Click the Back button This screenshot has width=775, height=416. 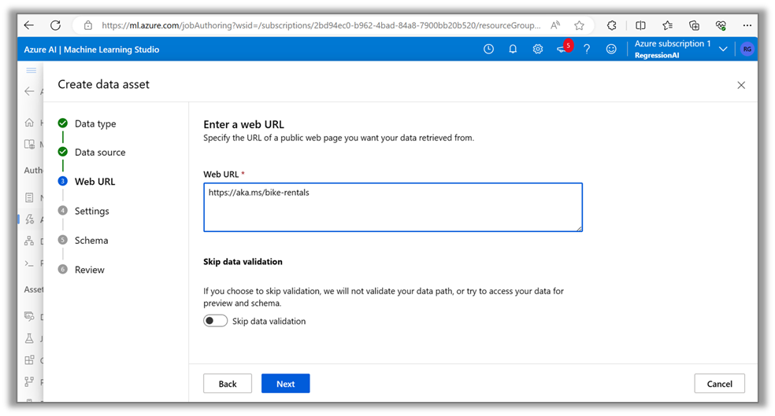228,384
